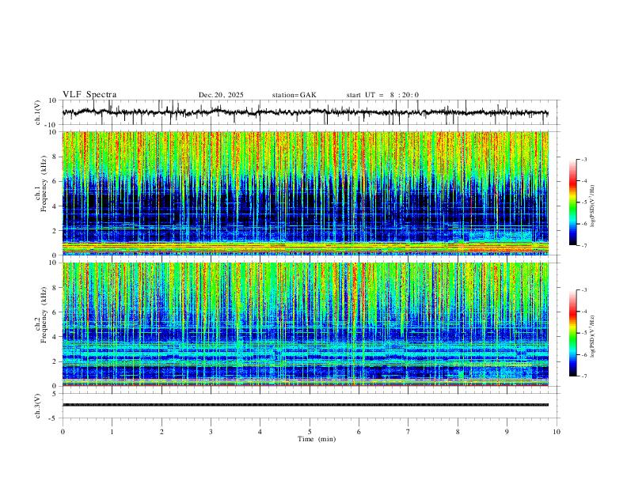Click the "VLF Spectra" plot title

pyautogui.click(x=89, y=95)
